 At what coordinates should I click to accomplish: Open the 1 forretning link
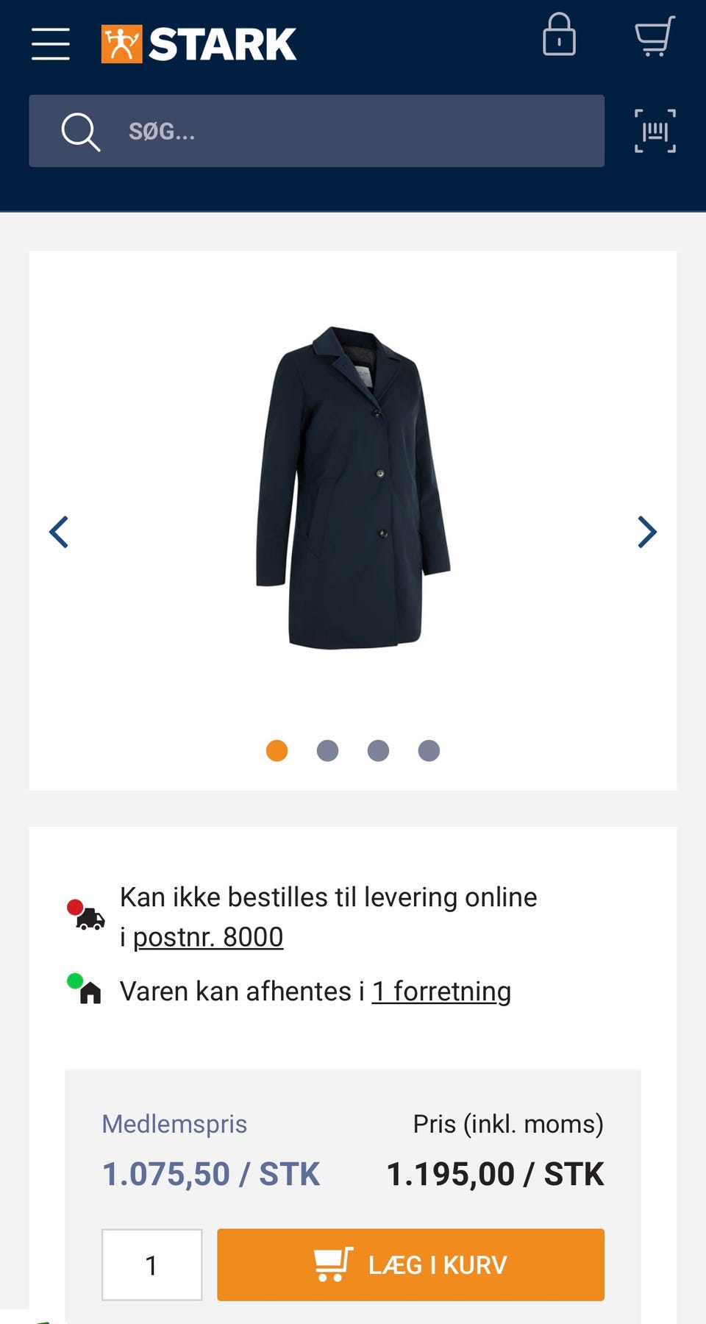(x=441, y=992)
